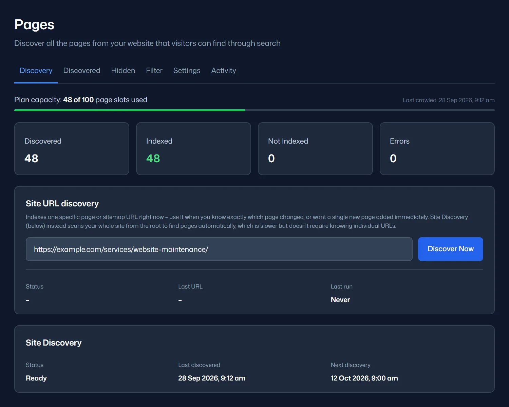Click the 'Last discovered' label

(x=199, y=365)
